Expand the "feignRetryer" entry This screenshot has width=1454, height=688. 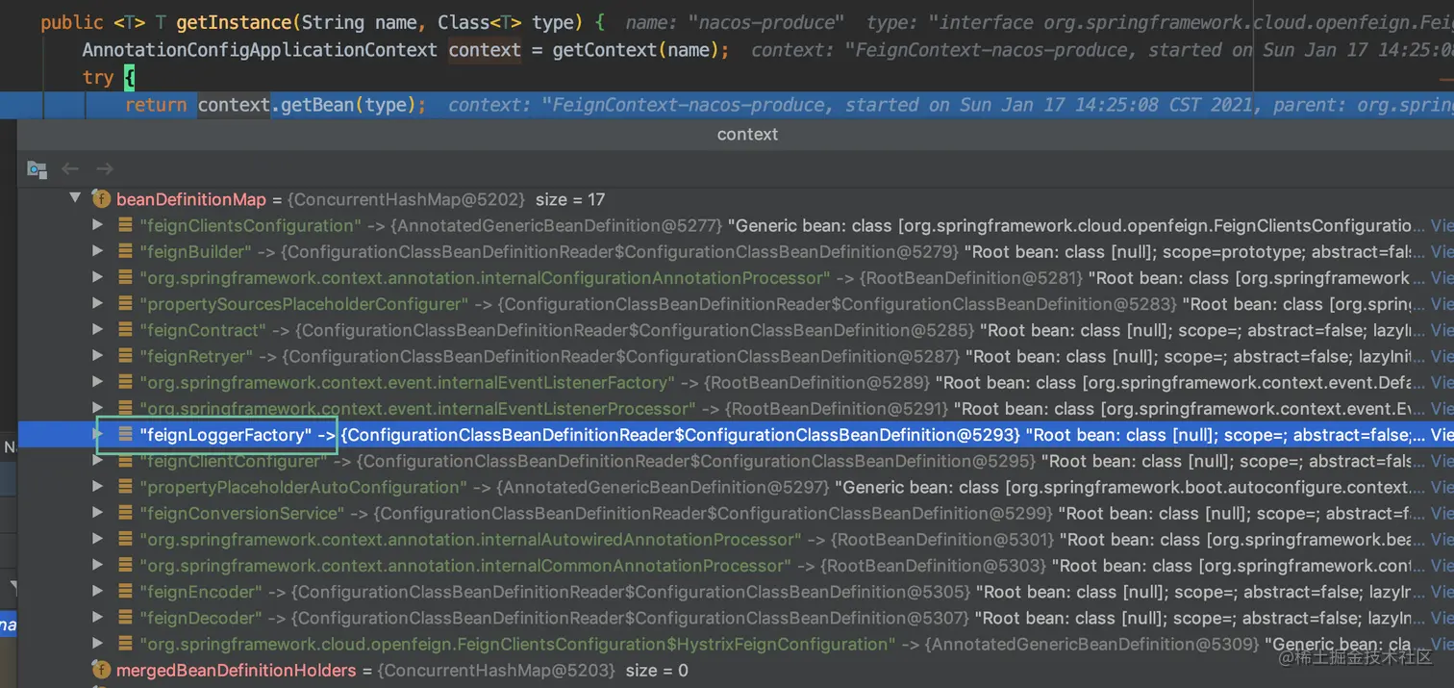pos(97,356)
